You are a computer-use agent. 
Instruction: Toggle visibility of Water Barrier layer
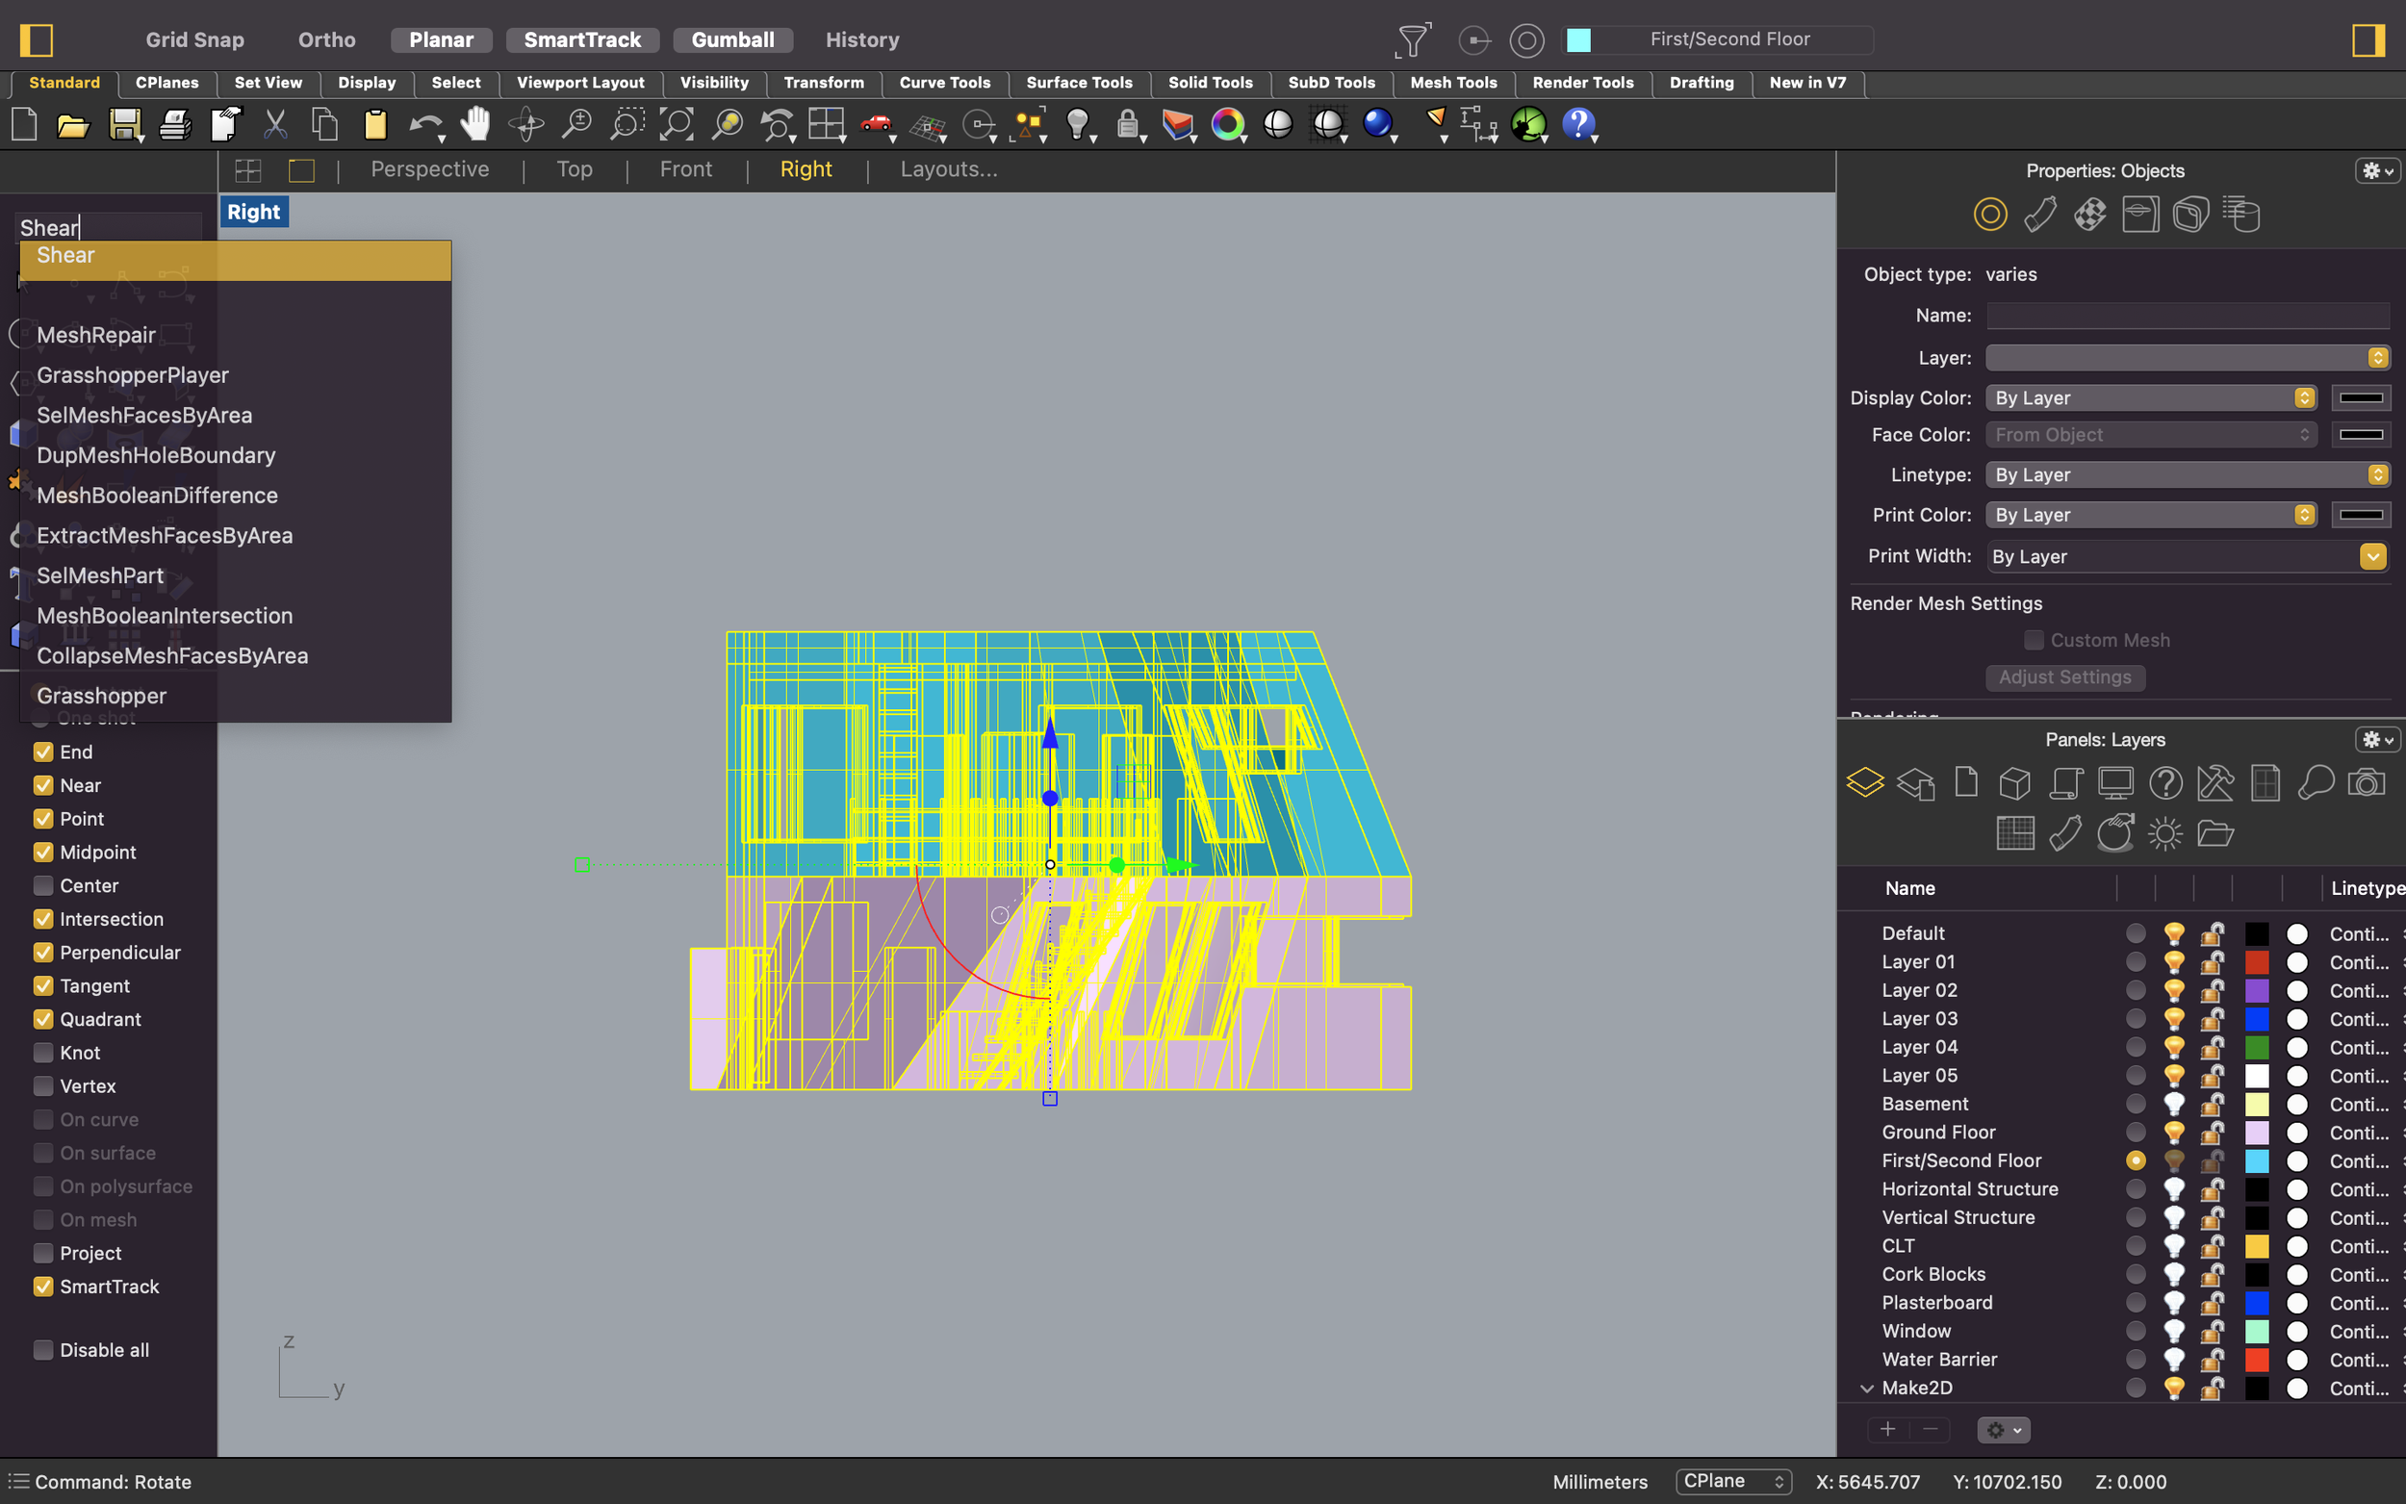2170,1359
